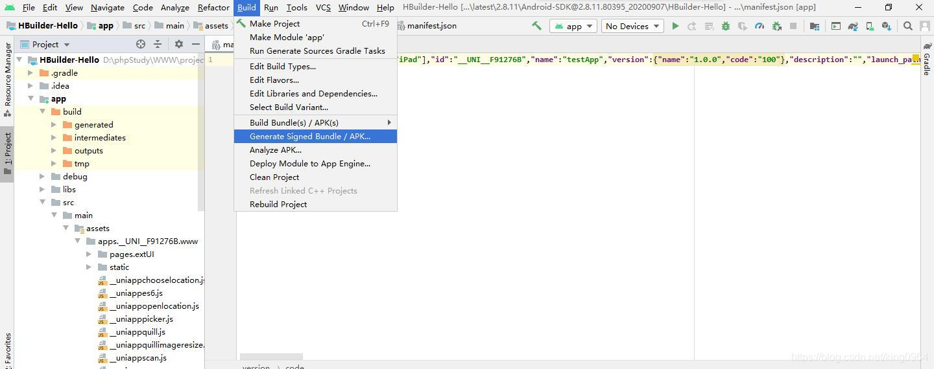This screenshot has height=369, width=934.
Task: Click the Attach Debugger to Android Process icon
Action: (x=776, y=26)
